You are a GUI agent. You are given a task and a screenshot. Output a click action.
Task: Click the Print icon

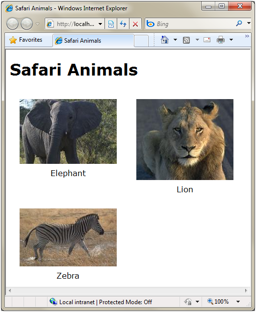pyautogui.click(x=221, y=40)
